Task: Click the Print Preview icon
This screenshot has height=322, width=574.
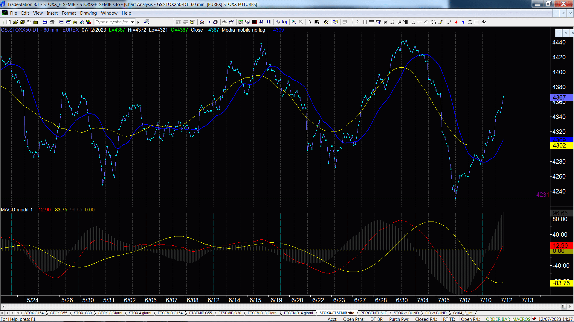Action: click(45, 22)
